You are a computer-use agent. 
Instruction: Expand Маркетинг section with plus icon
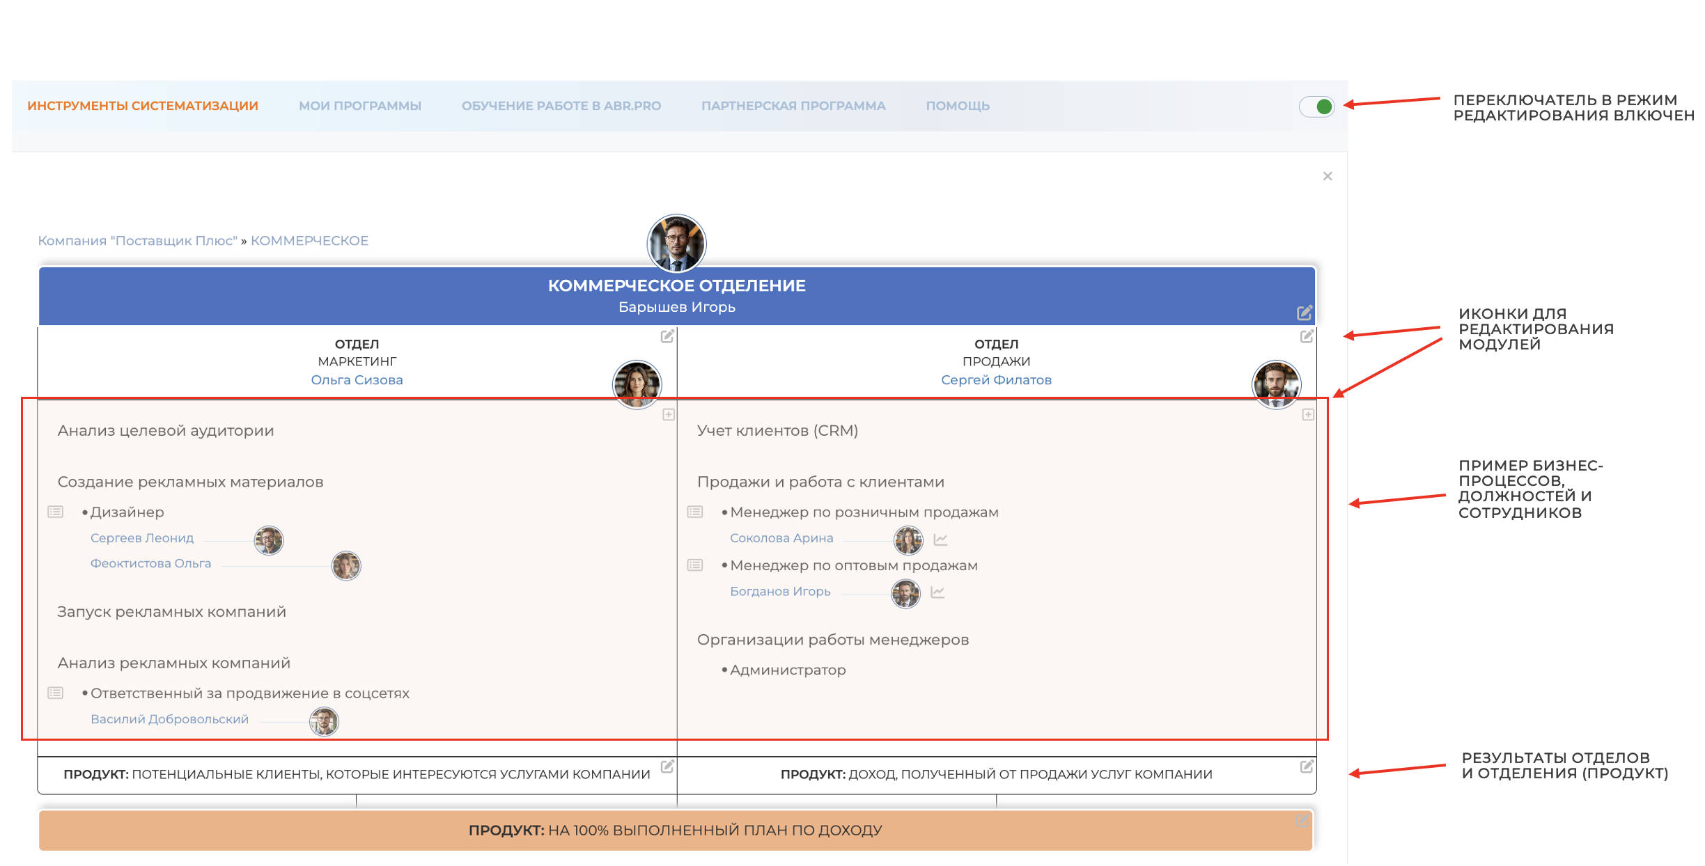pos(669,415)
